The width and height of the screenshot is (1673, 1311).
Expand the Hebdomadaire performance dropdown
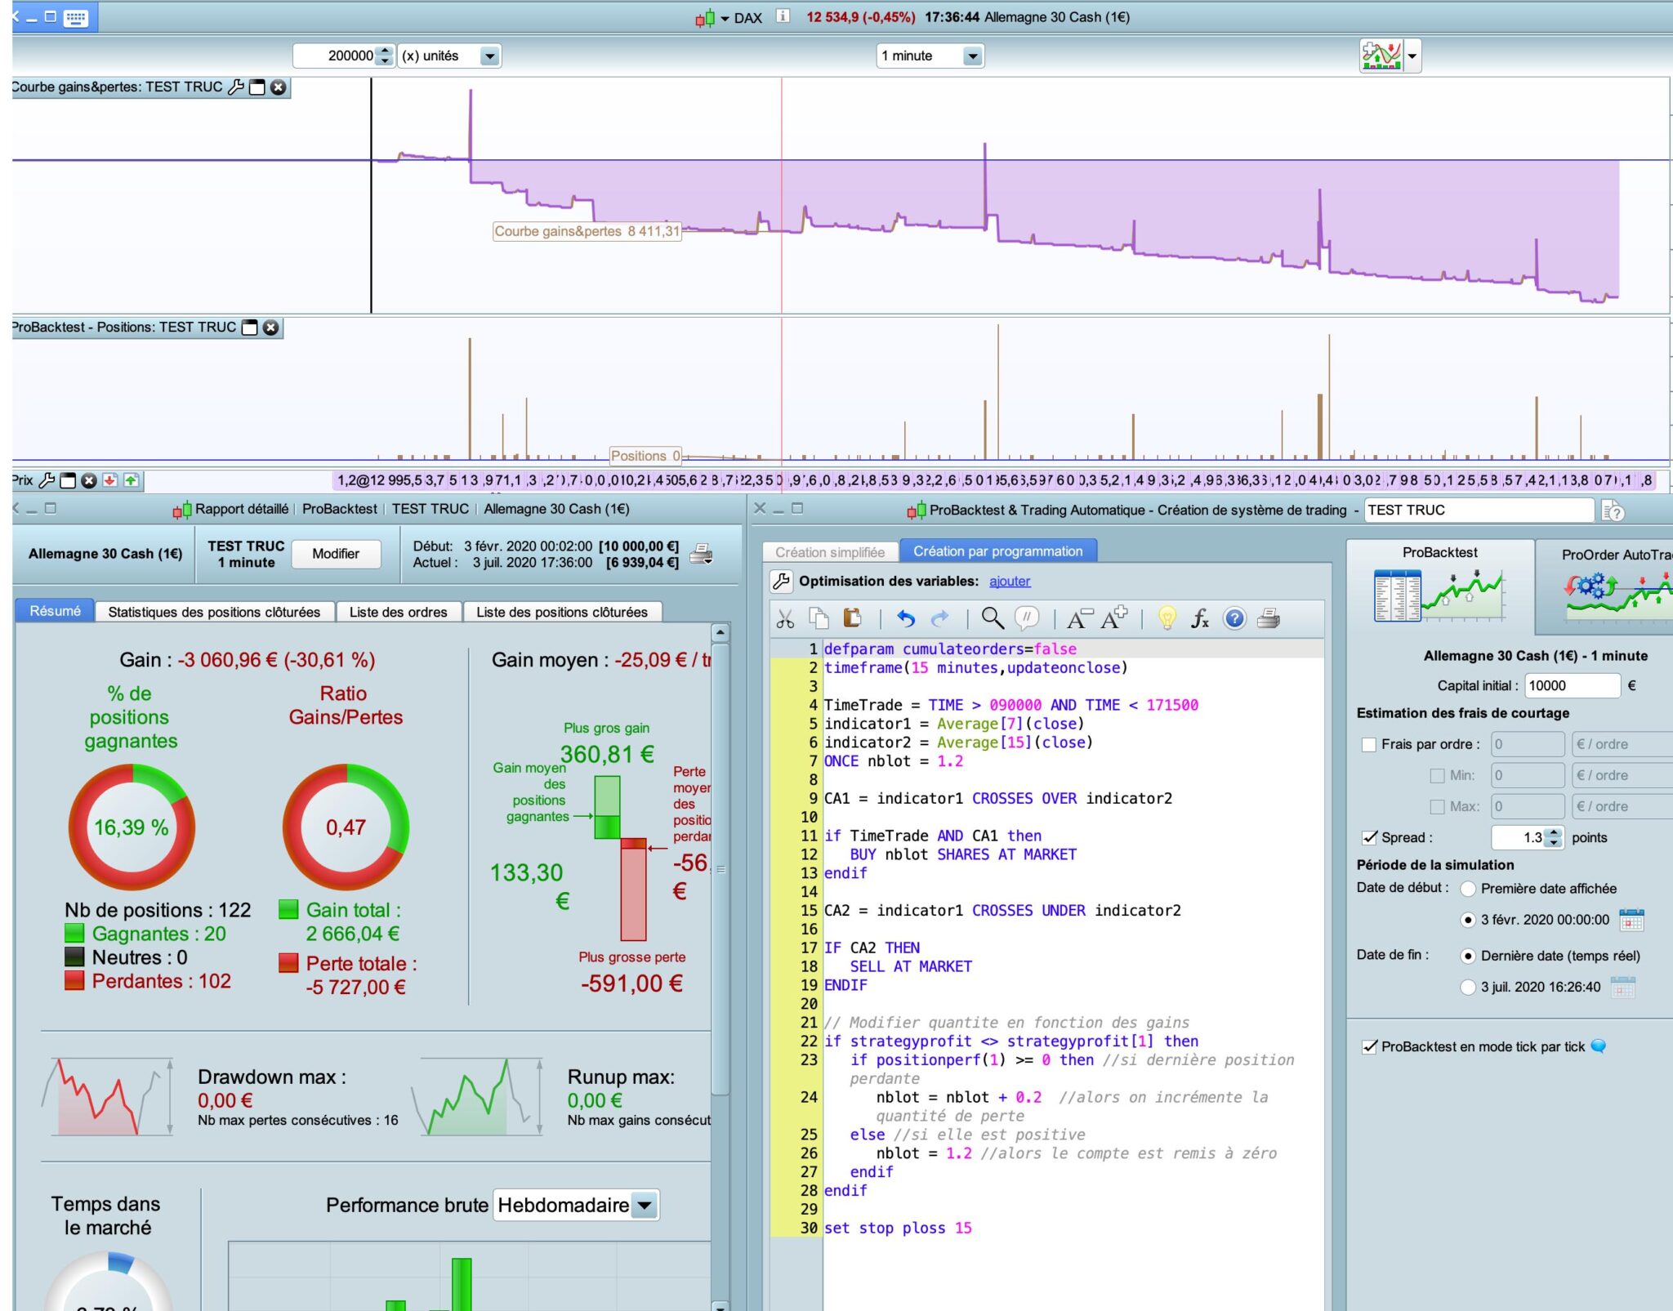click(x=645, y=1205)
